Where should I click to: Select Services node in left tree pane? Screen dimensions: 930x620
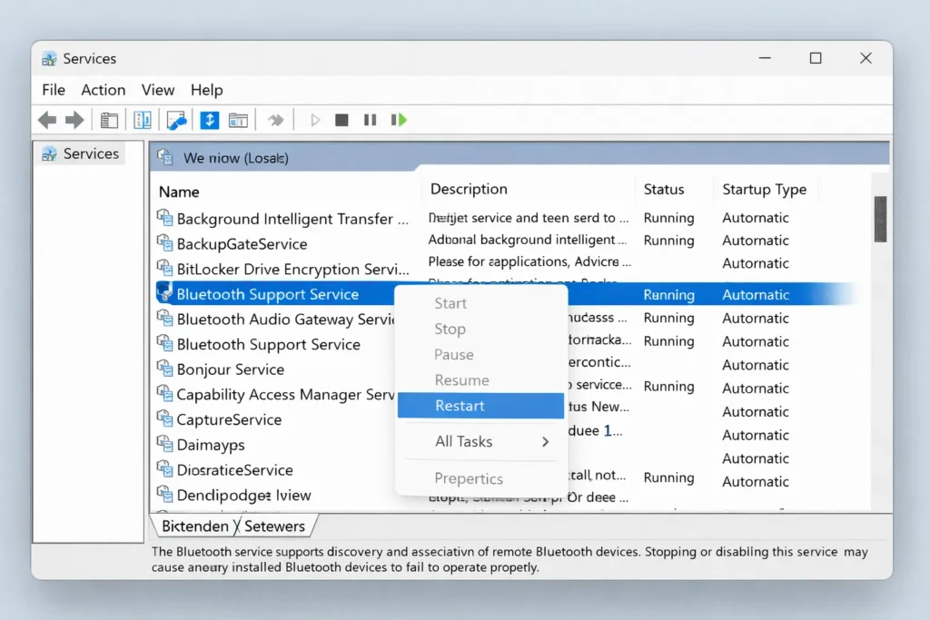coord(90,154)
